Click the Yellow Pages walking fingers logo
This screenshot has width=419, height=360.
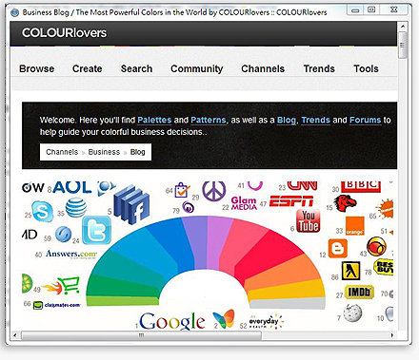click(350, 271)
